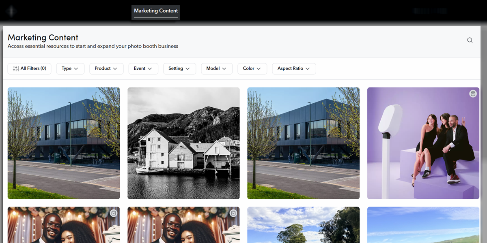487x243 pixels.
Task: Expand the Type filter dropdown
Action: coord(70,68)
